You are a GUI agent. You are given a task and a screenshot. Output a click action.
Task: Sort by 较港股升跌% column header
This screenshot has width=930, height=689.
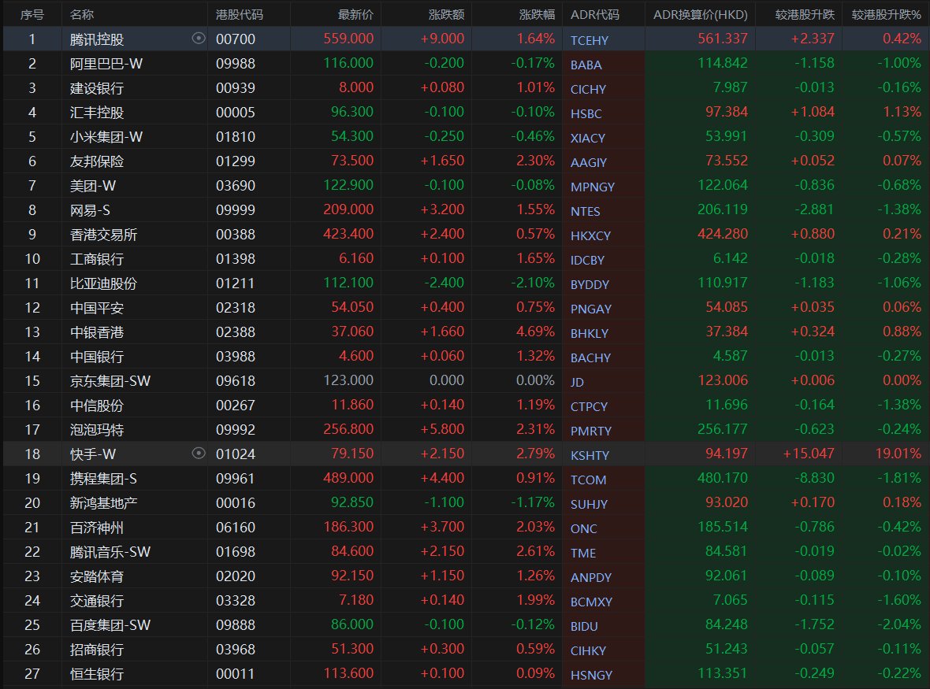click(x=886, y=14)
